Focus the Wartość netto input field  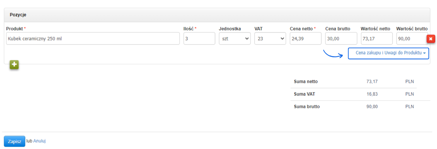coord(376,39)
